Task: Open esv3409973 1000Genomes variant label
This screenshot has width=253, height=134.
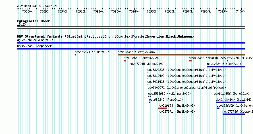Action: pos(187,88)
